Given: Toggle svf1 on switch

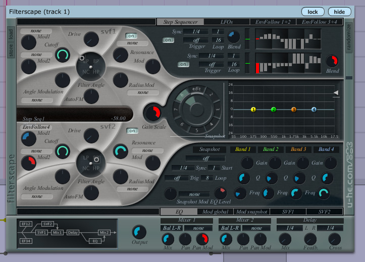Looking at the screenshot, I should pos(131,36).
